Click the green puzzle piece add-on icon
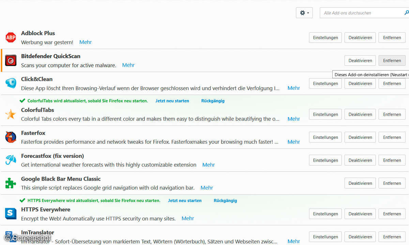409x245 pixels. pos(11,183)
